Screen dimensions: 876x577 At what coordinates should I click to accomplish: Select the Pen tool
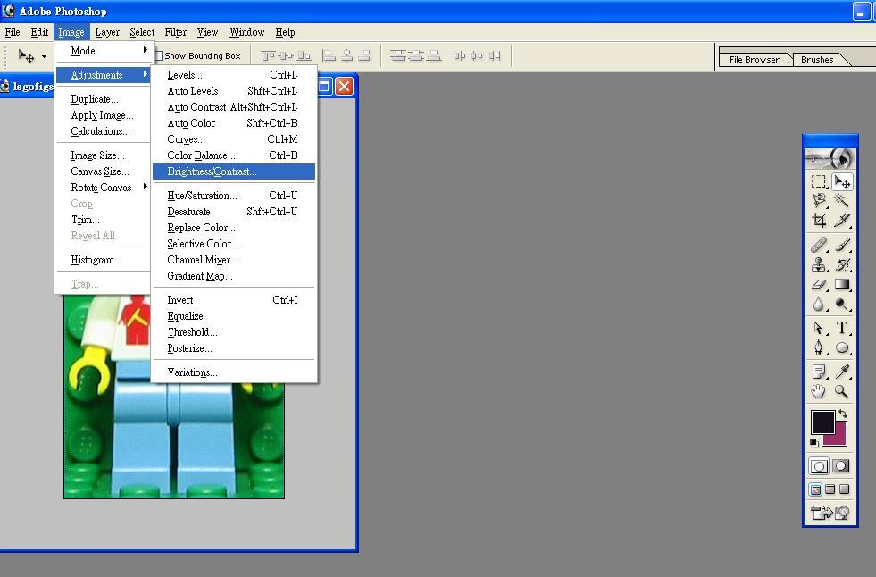[819, 348]
